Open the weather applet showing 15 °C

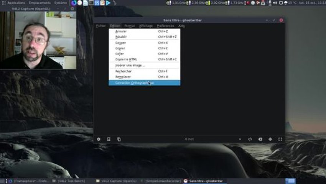290,3
